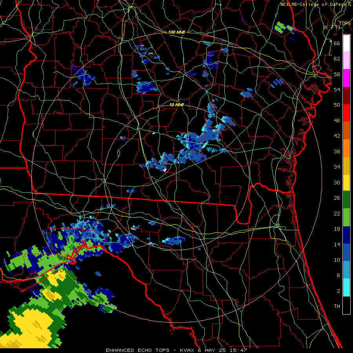Viewport: 353px width, 353px height.
Task: Click the legend value '30'
Action: (x=337, y=182)
